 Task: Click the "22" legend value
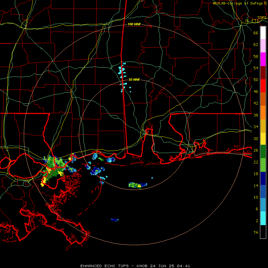point(256,162)
